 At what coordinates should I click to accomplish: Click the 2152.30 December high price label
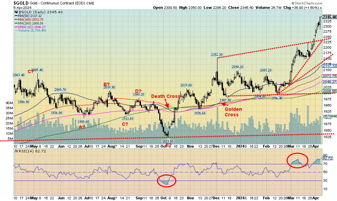pos(217,55)
